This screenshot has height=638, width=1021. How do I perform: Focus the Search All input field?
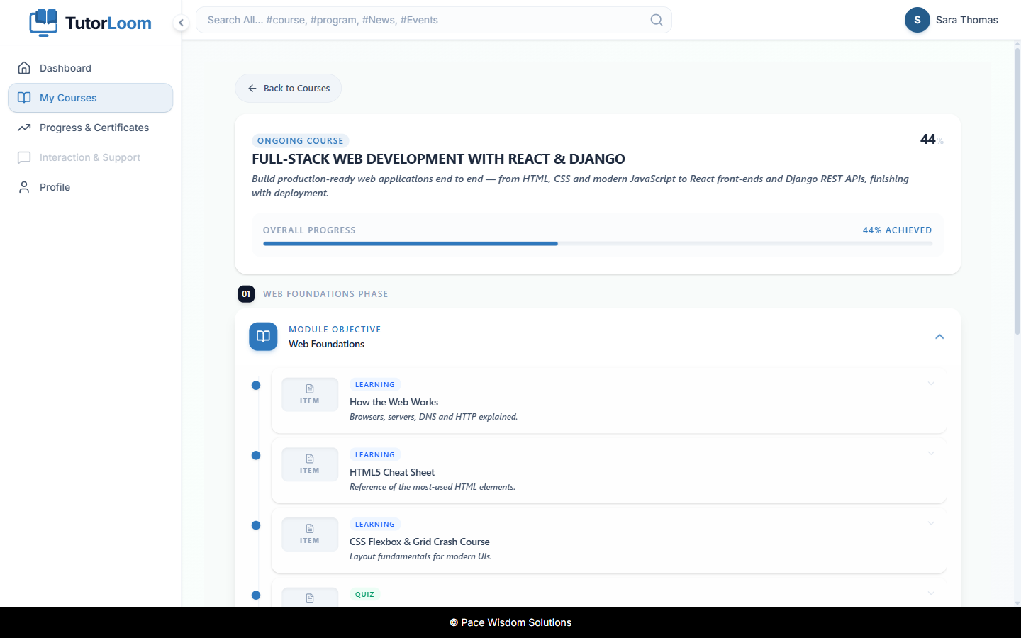434,20
